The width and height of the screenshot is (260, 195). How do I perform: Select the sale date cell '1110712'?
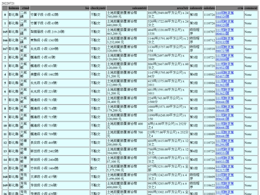(x=209, y=40)
